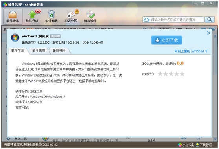Click the windows 8 预览版 title
Viewport: 219px width, 149px height.
coord(35,36)
